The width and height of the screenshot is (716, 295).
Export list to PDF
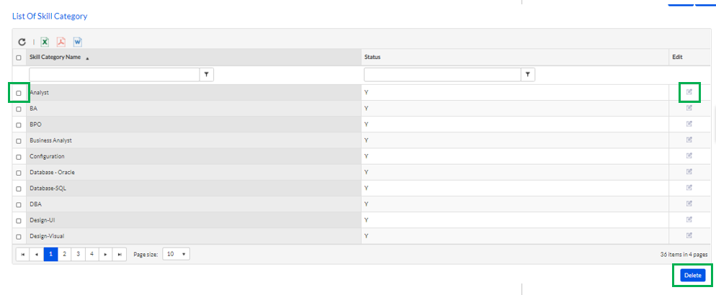click(x=61, y=42)
